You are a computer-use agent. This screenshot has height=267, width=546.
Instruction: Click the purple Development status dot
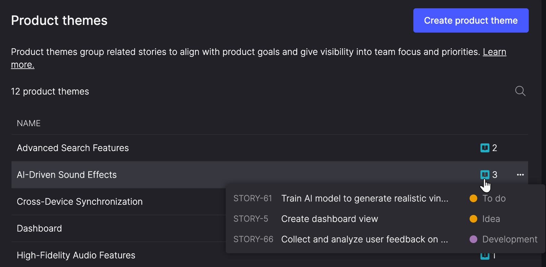473,239
